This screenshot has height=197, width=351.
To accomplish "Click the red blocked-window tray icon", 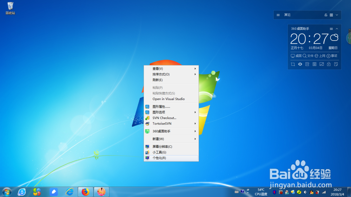I will (x=280, y=192).
